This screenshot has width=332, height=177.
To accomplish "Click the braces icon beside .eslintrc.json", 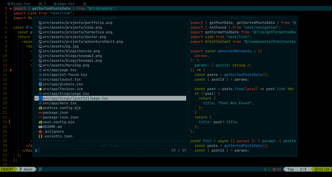I will pos(40,136).
